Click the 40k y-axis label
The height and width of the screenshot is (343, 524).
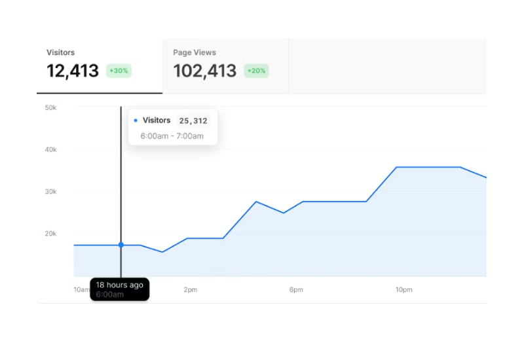tap(51, 150)
